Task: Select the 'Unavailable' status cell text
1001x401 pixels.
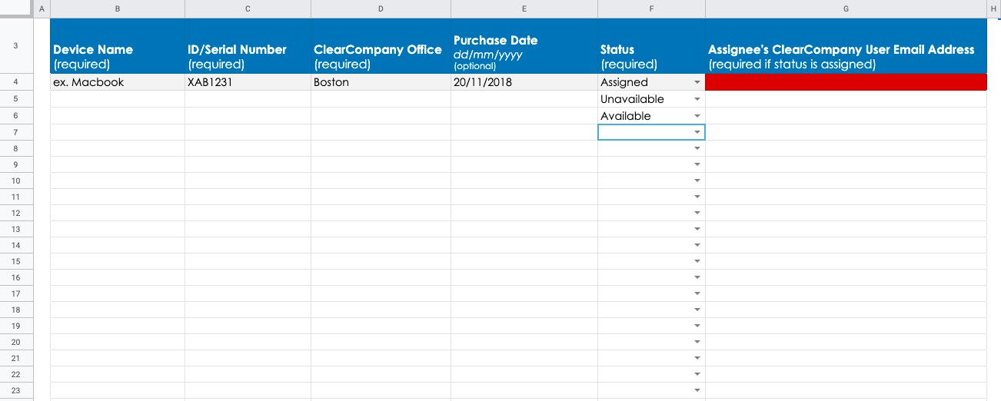Action: pyautogui.click(x=632, y=99)
